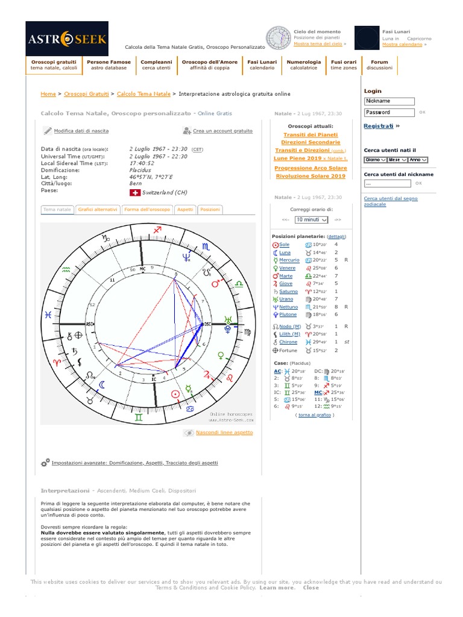This screenshot has height=617, width=463.
Task: Open the moon phase thumbnail
Action: point(367,38)
